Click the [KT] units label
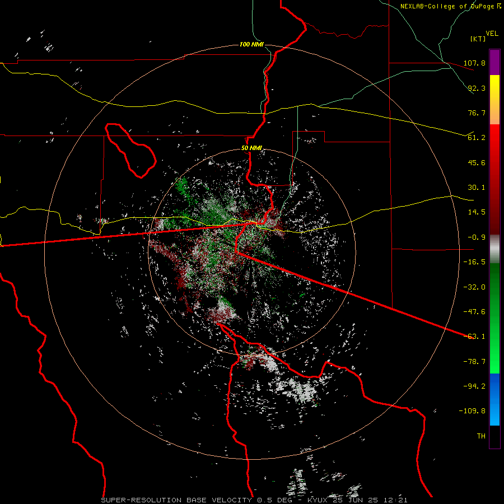 (478, 39)
